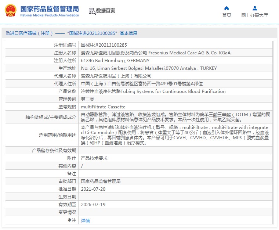
Task: Select expiry date 2026-07-19
Action: point(93,205)
